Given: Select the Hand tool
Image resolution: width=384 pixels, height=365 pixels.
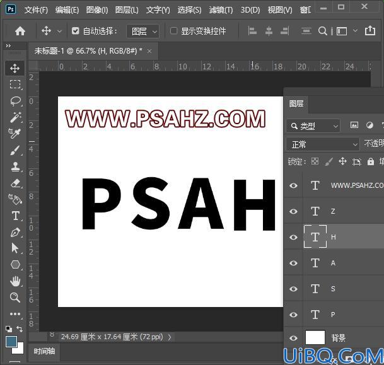Looking at the screenshot, I should click(x=15, y=281).
